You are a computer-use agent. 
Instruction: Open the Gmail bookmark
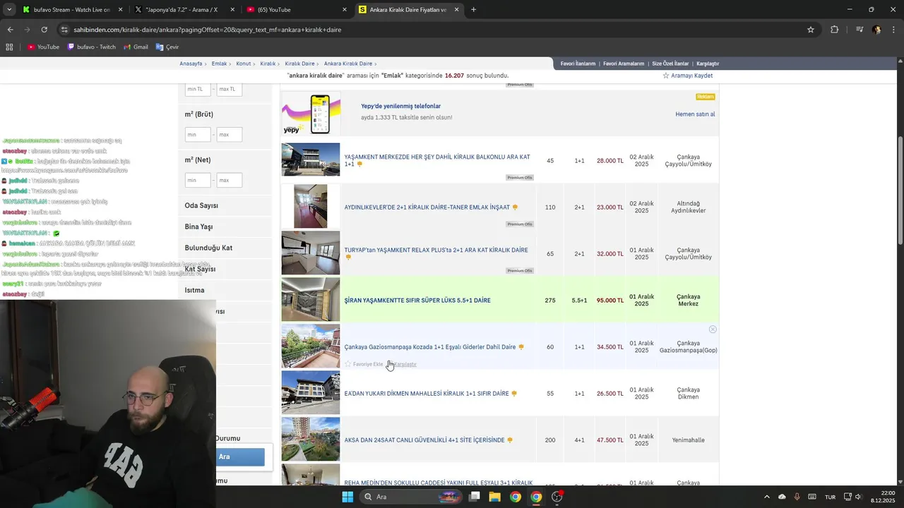136,47
